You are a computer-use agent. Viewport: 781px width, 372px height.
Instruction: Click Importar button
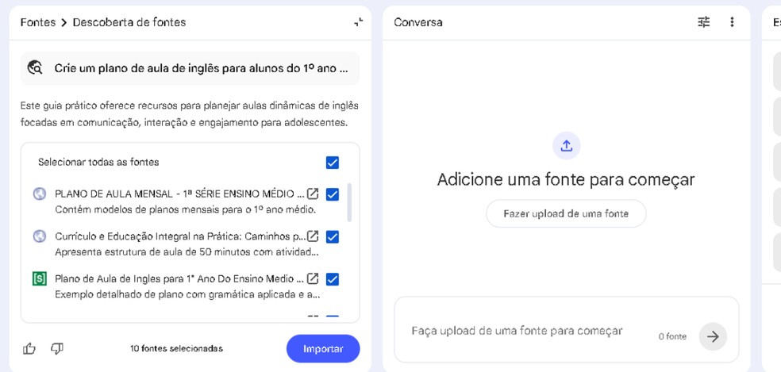tap(323, 348)
